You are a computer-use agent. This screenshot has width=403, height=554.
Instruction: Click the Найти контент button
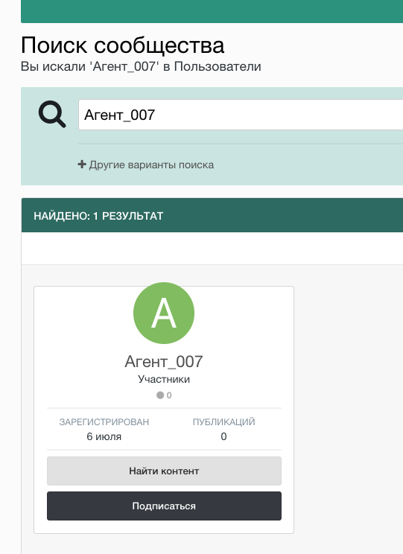pyautogui.click(x=164, y=471)
